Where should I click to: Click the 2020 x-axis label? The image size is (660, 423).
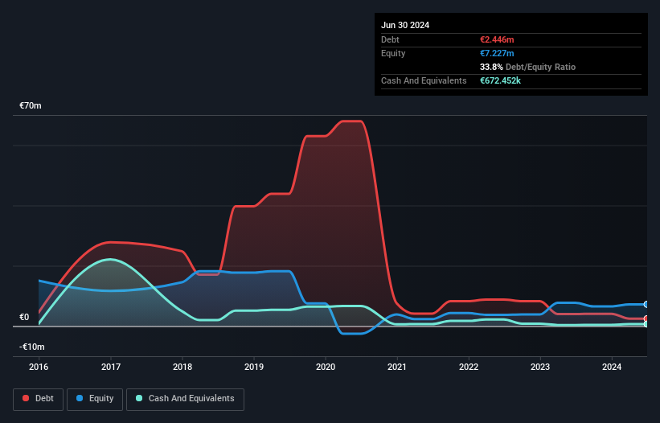326,367
